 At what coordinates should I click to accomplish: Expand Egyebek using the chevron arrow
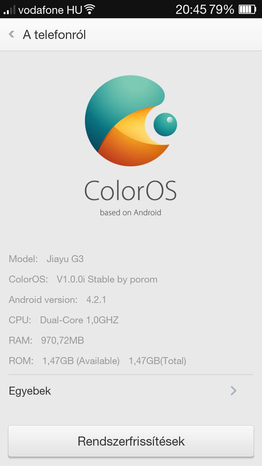[x=234, y=391]
